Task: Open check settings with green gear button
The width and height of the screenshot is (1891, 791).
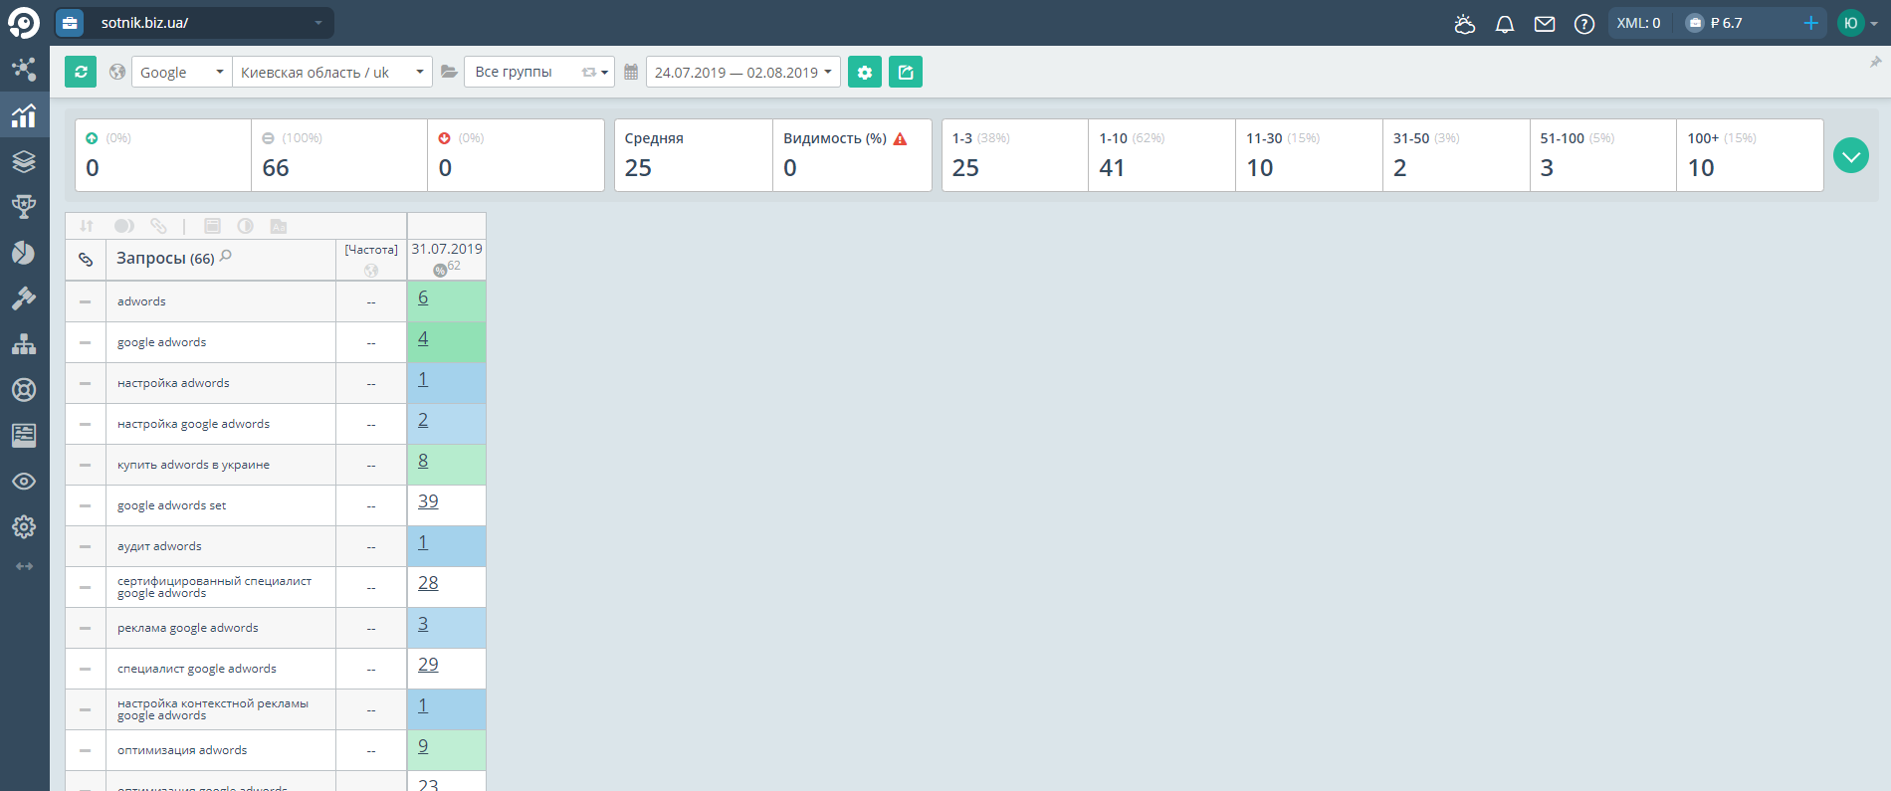Action: (865, 72)
